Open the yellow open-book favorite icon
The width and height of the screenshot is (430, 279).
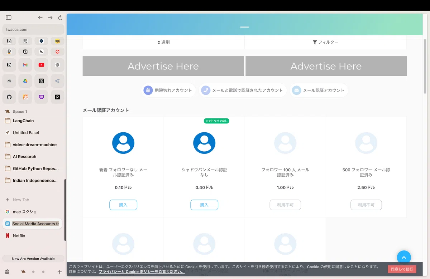[x=57, y=41]
